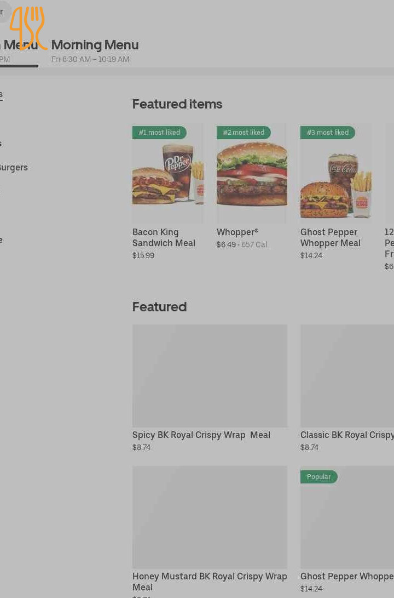Click the Bacon King Sandwich Meal title
Screen dimensions: 394x598
tap(164, 237)
